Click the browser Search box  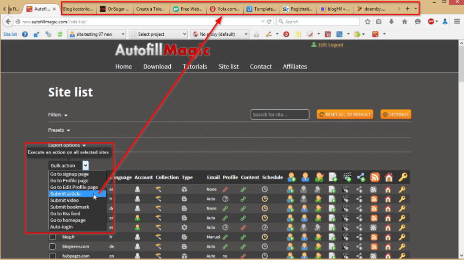tap(318, 22)
